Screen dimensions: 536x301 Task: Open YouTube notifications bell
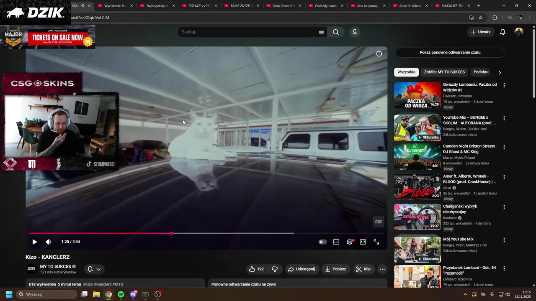pyautogui.click(x=503, y=32)
